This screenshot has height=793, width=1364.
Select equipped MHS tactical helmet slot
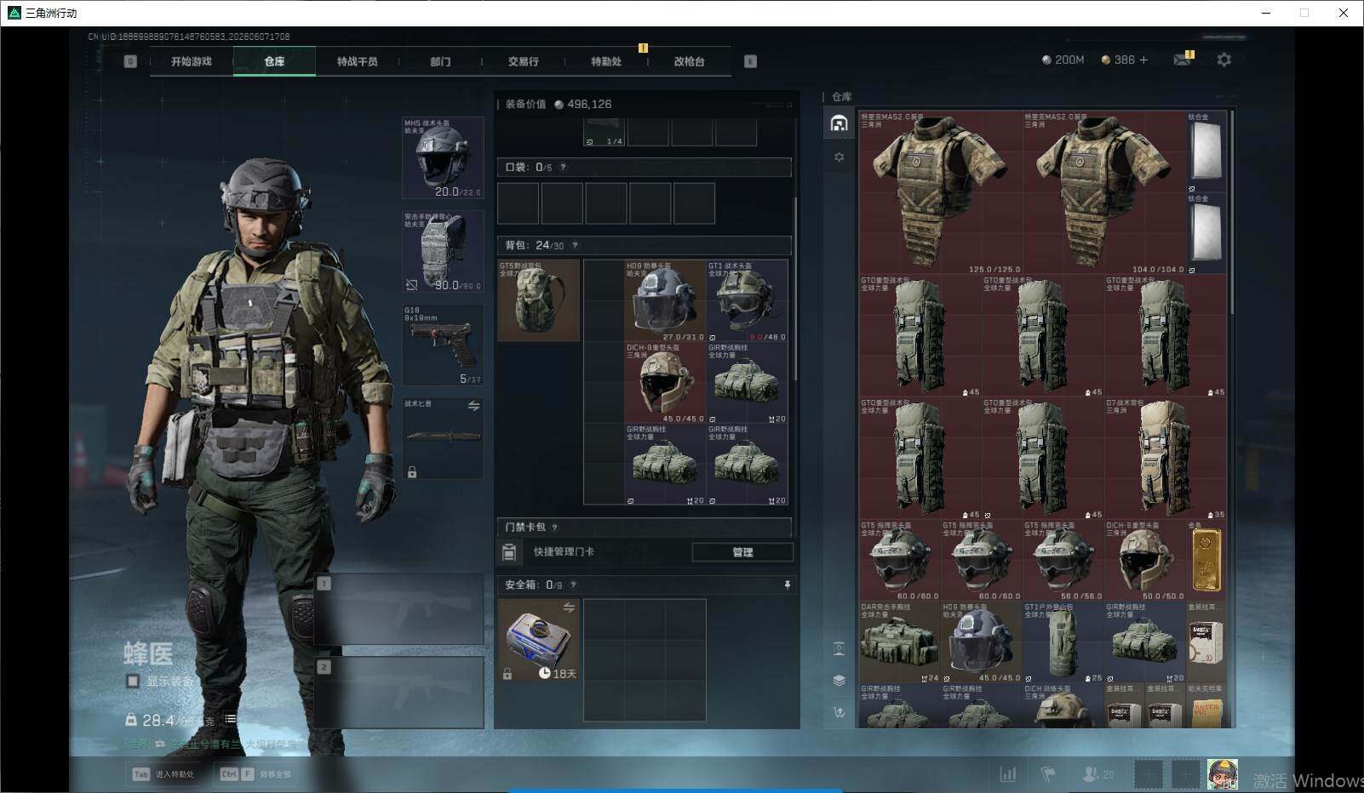[443, 158]
